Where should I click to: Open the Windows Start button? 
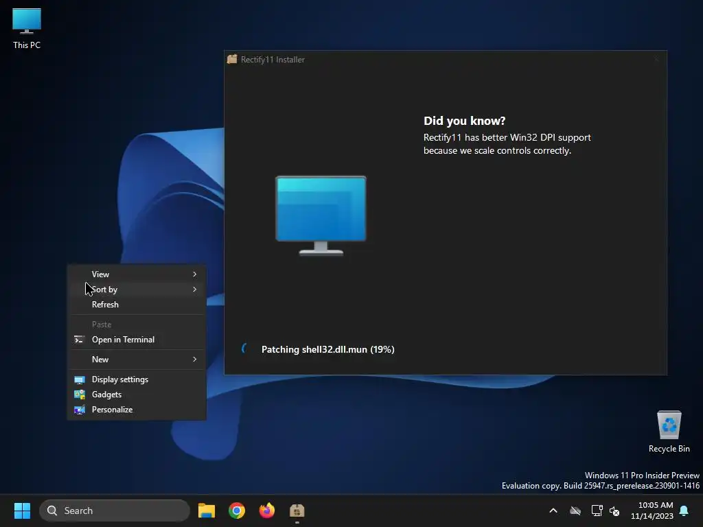click(22, 511)
